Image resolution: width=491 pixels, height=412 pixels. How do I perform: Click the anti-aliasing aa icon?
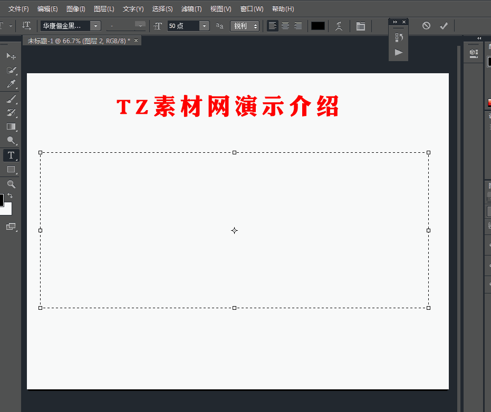pos(219,26)
